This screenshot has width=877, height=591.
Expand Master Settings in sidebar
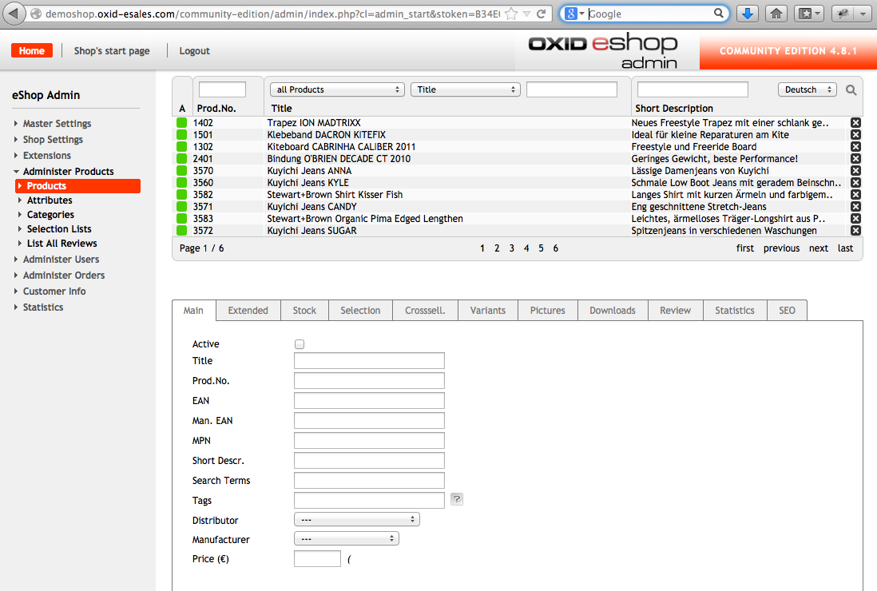[x=57, y=124]
